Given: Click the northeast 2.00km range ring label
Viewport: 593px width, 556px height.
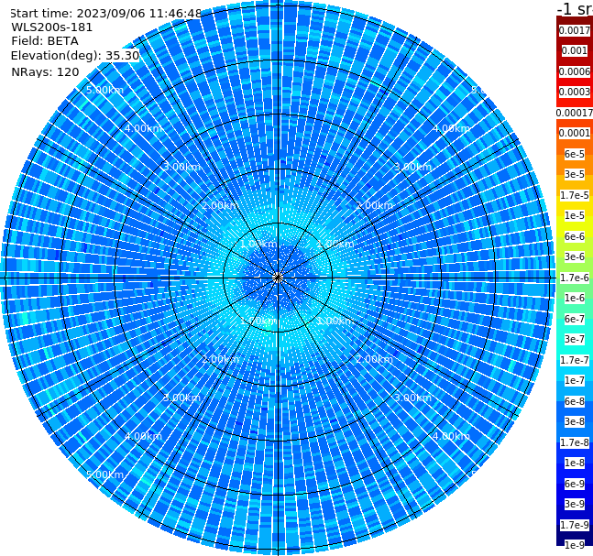Looking at the screenshot, I should point(375,205).
